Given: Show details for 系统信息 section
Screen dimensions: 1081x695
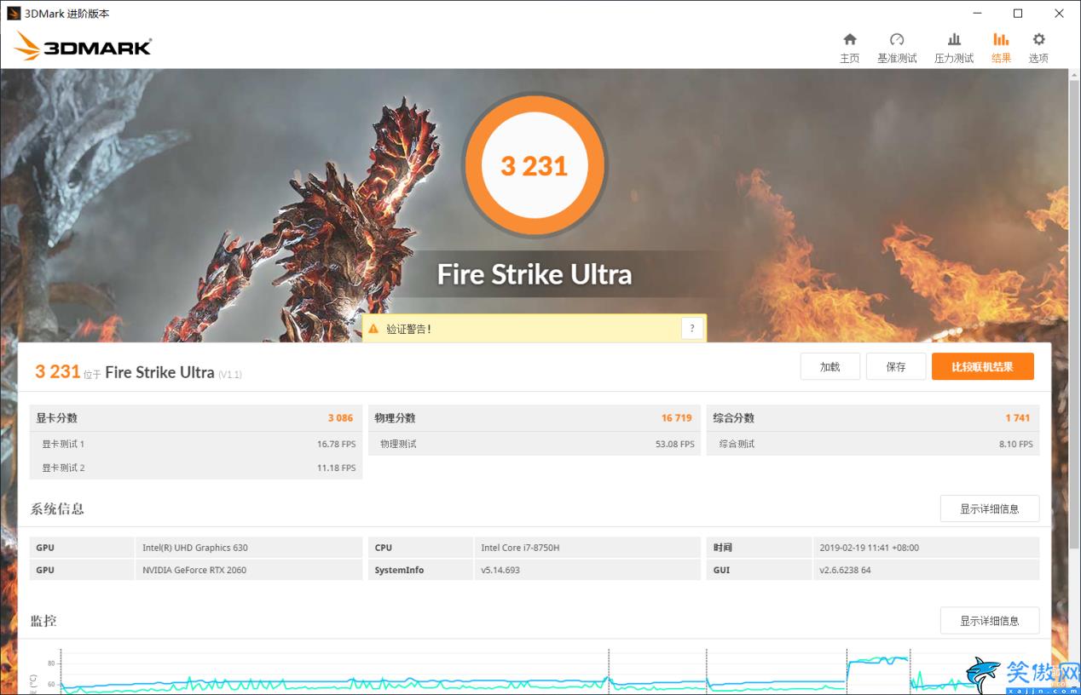Looking at the screenshot, I should coord(989,508).
